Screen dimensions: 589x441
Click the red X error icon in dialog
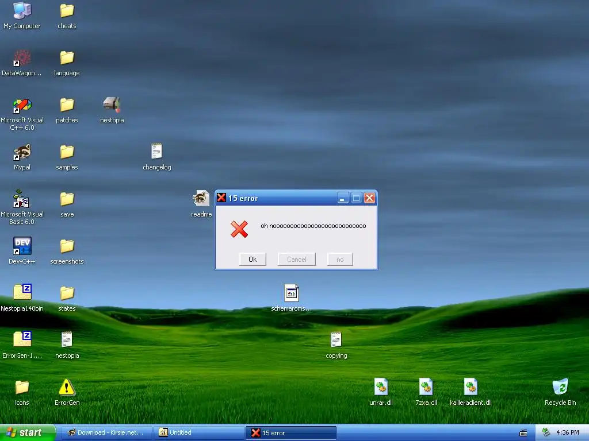239,229
